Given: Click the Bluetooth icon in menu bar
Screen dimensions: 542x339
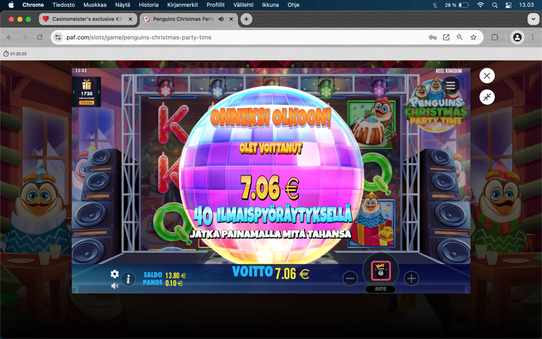Looking at the screenshot, I should tap(435, 5).
